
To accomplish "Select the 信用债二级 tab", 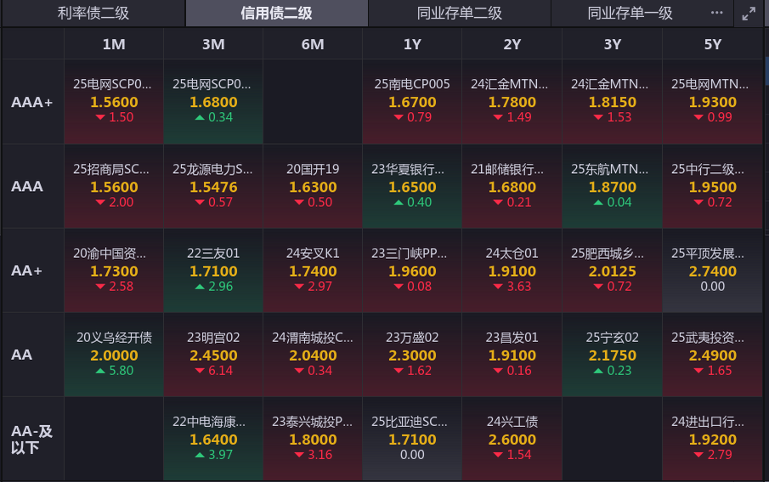I will click(276, 14).
